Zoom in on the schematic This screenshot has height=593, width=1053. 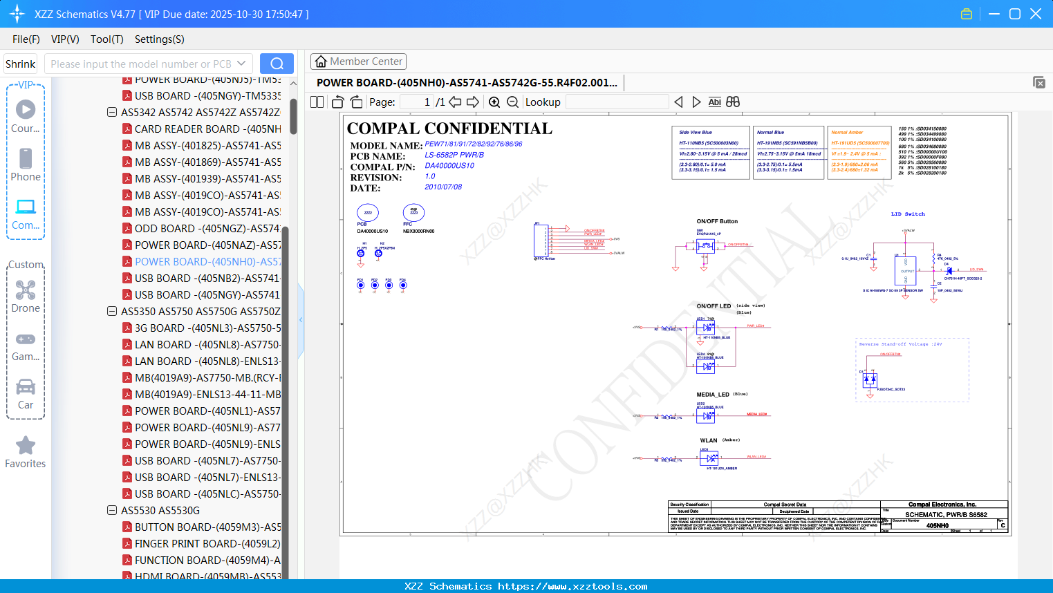pos(494,102)
